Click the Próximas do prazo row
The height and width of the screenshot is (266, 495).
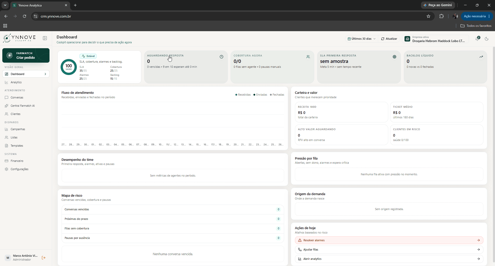173,219
